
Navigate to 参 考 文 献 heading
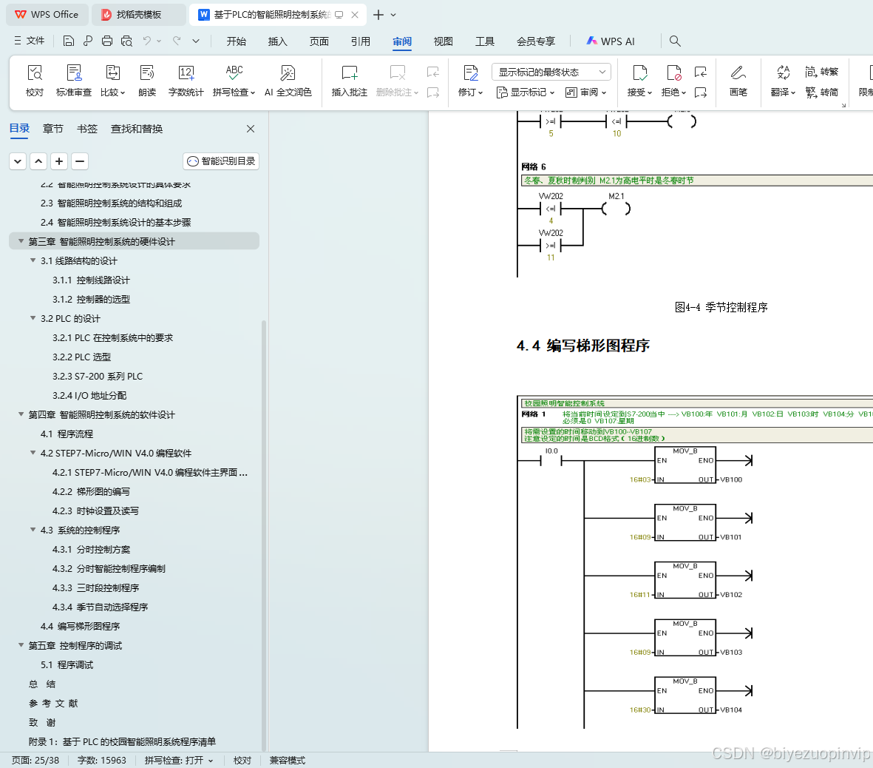tap(53, 703)
